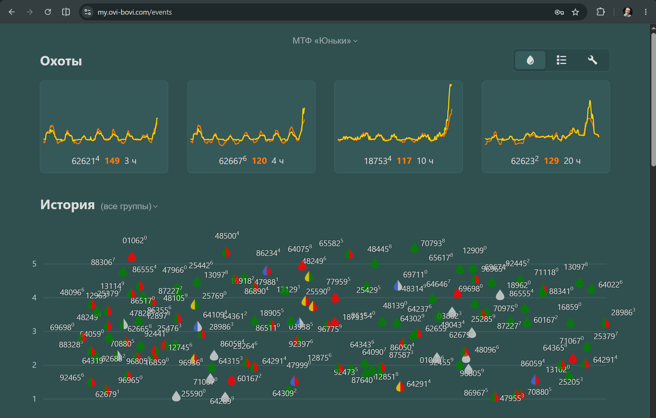
Task: Click the page vertical scrollbar thumb
Action: click(x=653, y=99)
